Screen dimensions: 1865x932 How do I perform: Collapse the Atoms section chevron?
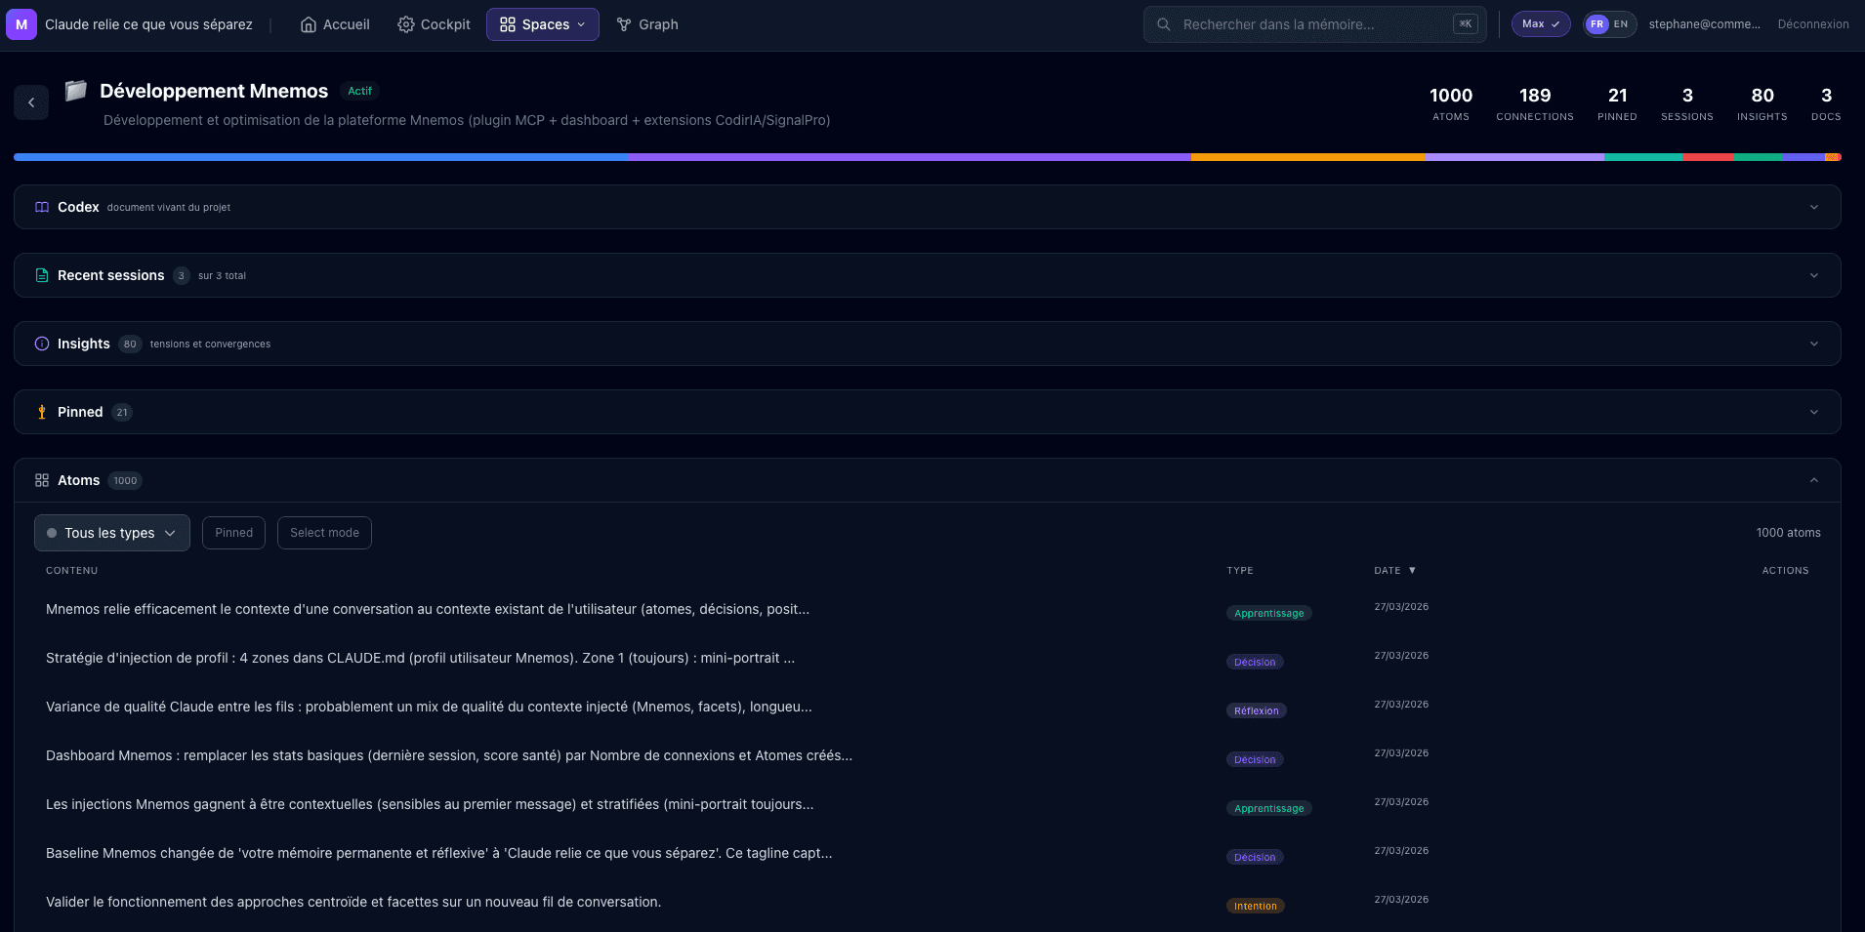coord(1813,480)
